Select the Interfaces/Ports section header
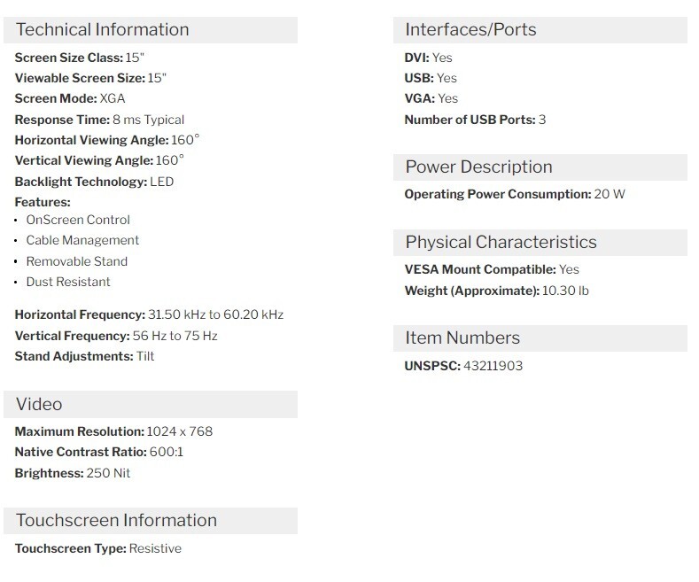The width and height of the screenshot is (699, 582). click(540, 30)
